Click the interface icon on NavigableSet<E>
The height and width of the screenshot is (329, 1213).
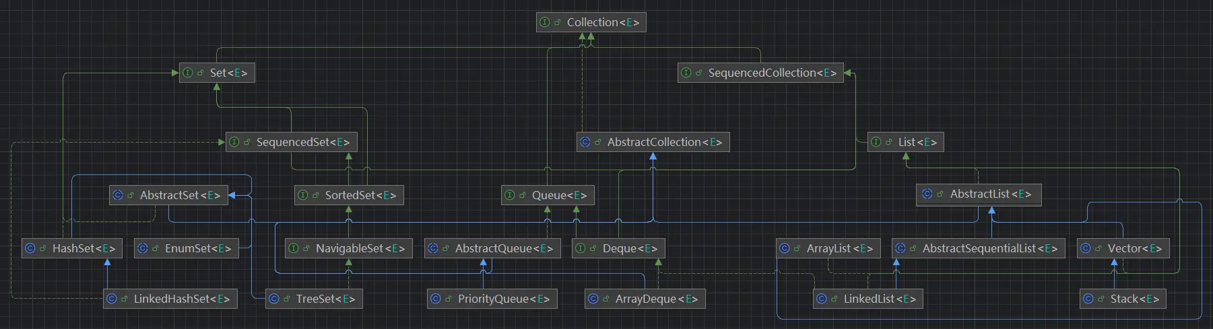(x=294, y=248)
